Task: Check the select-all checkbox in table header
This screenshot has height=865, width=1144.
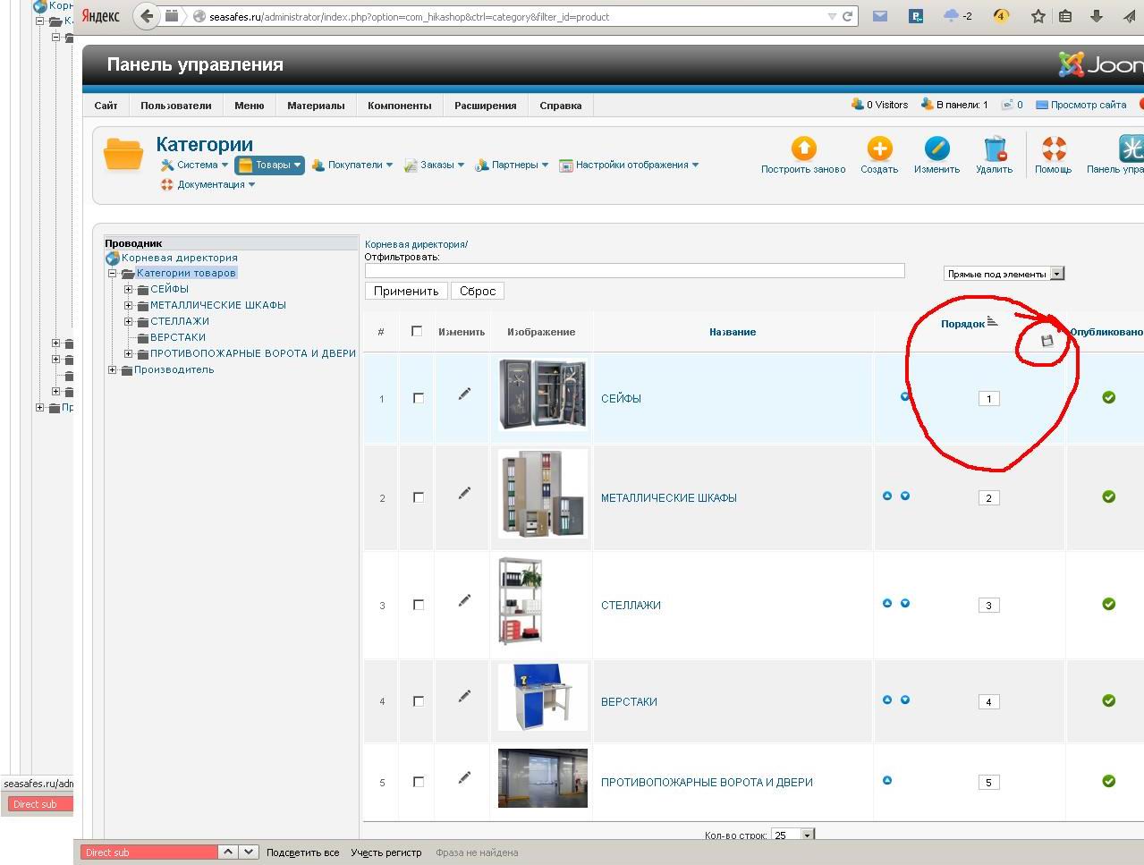Action: pyautogui.click(x=417, y=331)
